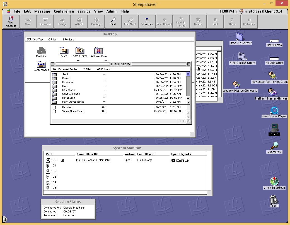Select the Sherlock 2 icon

[x=274, y=148]
